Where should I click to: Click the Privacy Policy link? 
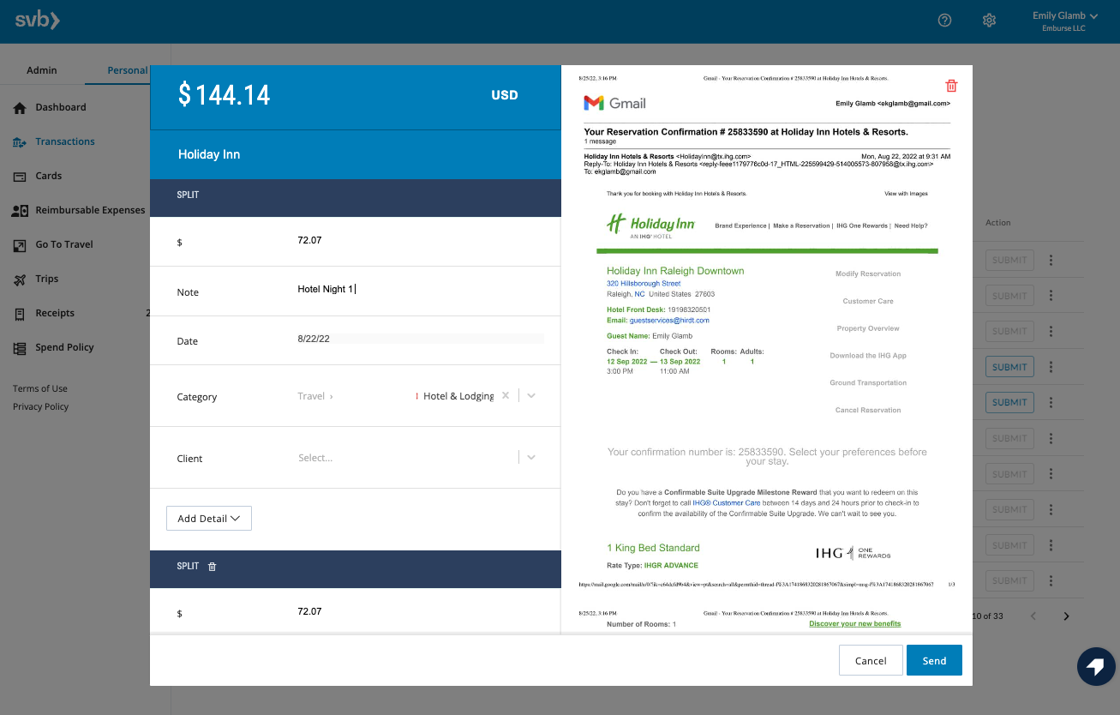coord(40,406)
